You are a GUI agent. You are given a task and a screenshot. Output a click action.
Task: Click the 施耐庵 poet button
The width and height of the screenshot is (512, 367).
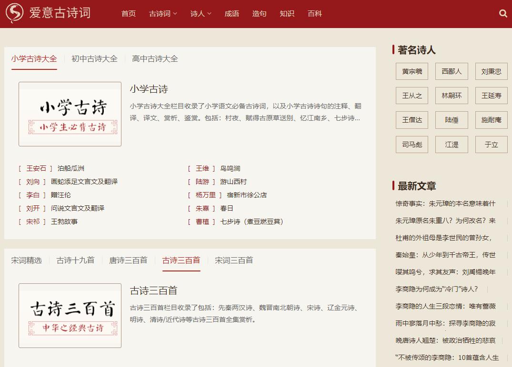(x=491, y=120)
